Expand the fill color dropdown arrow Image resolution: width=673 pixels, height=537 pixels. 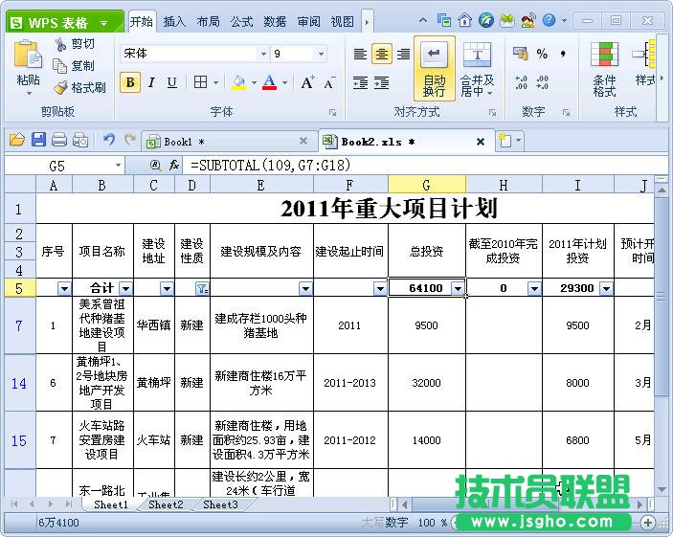(254, 82)
